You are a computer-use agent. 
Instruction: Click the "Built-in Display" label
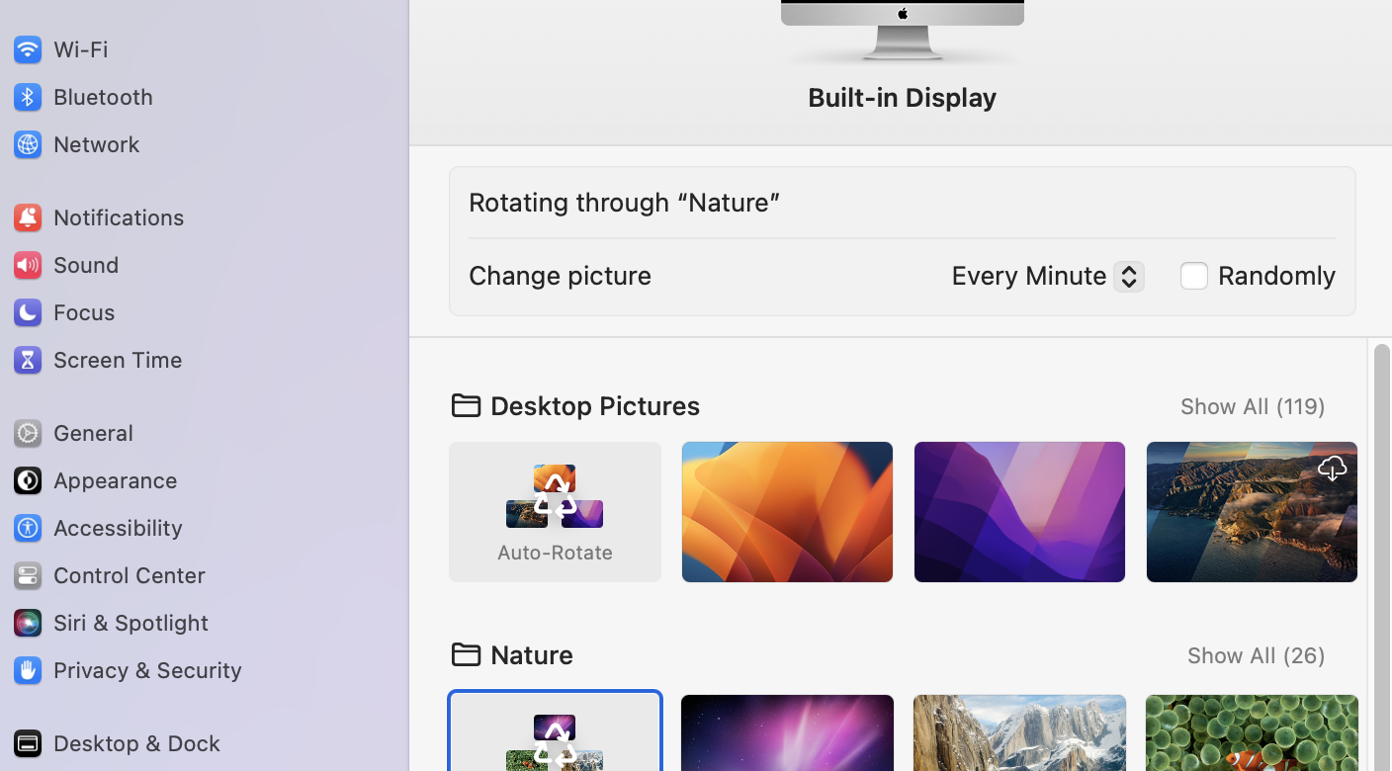click(902, 98)
